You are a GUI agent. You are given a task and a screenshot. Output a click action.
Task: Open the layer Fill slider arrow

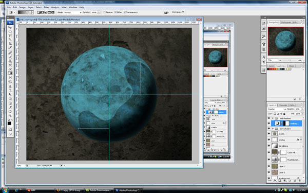pos(303,114)
